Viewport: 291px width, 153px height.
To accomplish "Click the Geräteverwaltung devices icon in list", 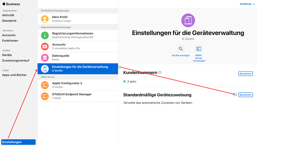I will (x=45, y=69).
